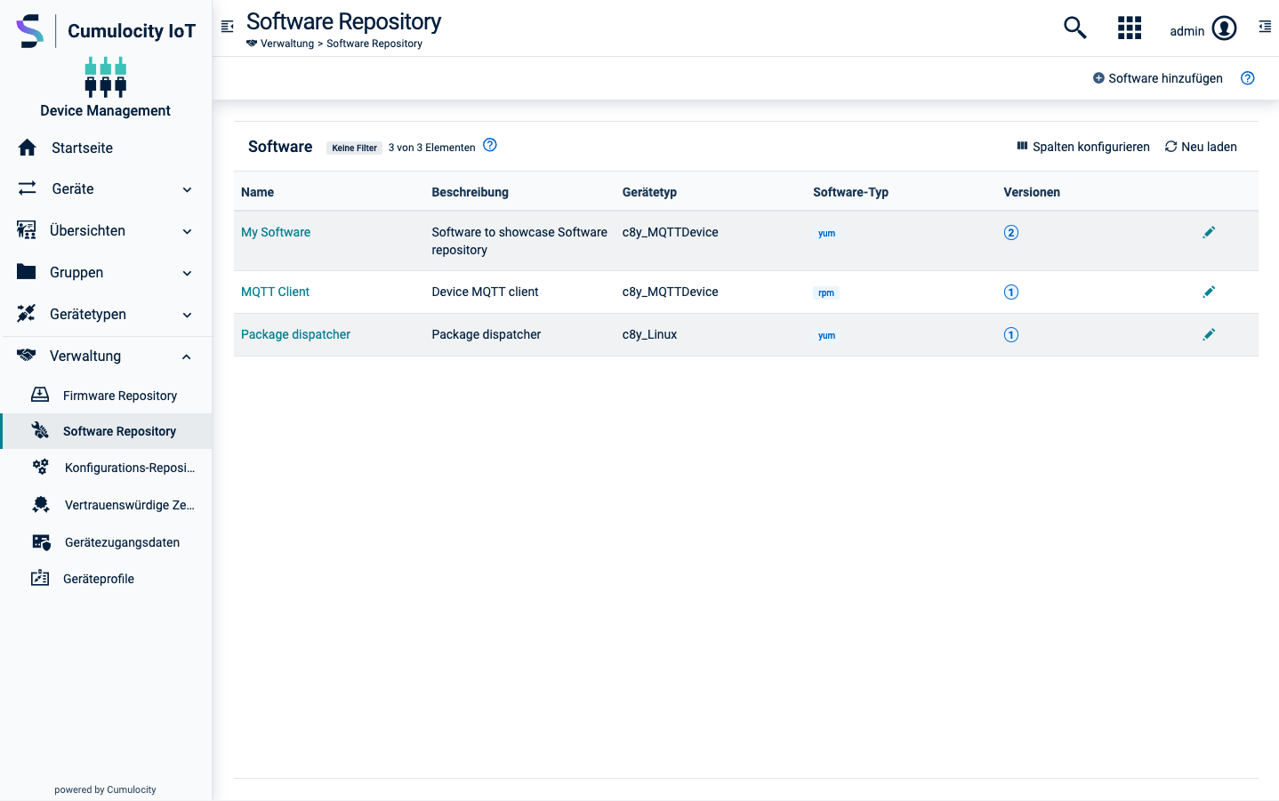The height and width of the screenshot is (801, 1279).
Task: Open the MQTT Client link
Action: 275,292
